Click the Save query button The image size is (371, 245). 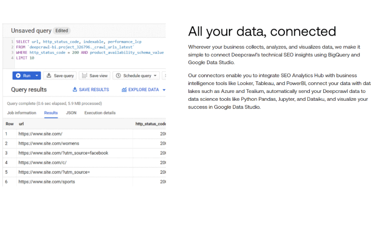click(x=60, y=76)
